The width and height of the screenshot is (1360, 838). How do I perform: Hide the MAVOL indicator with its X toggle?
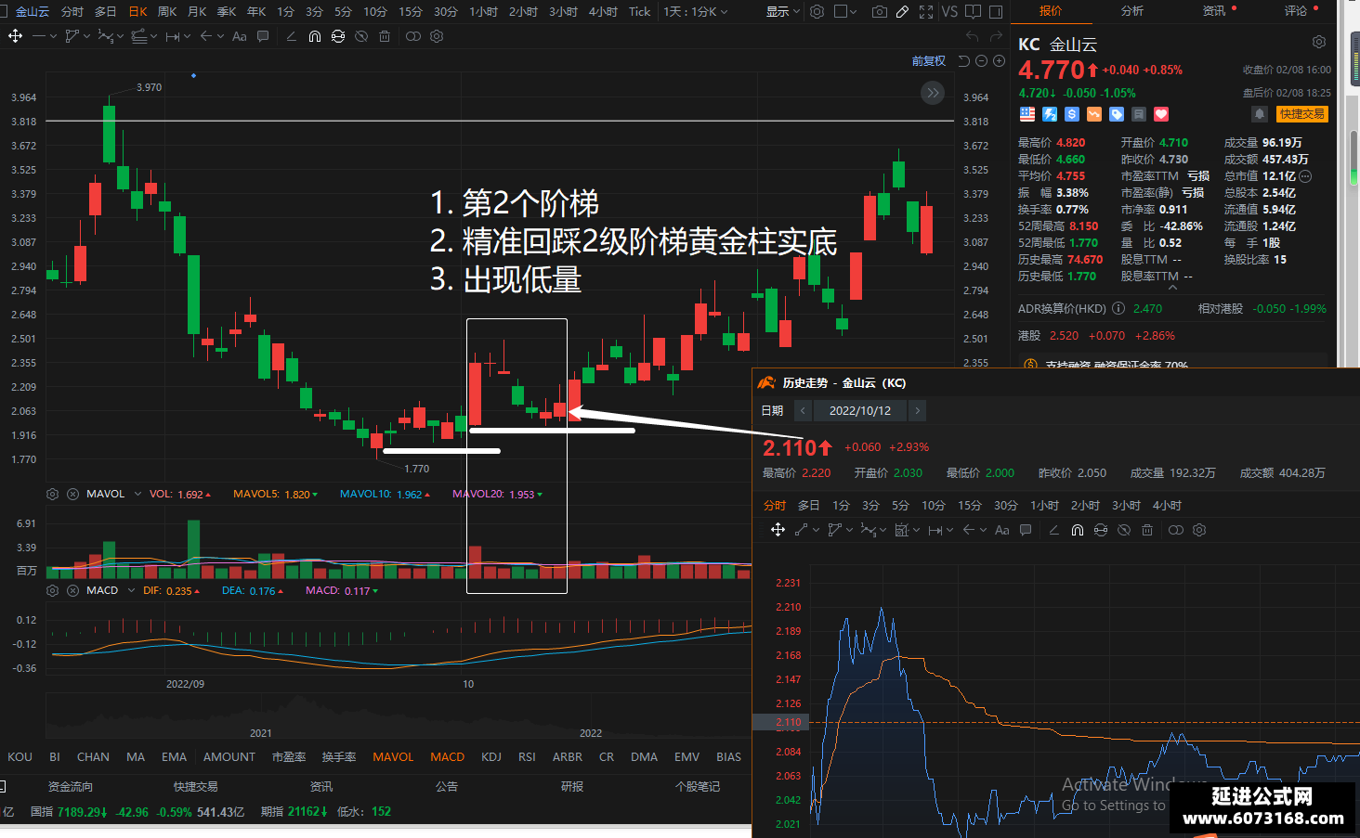point(73,494)
